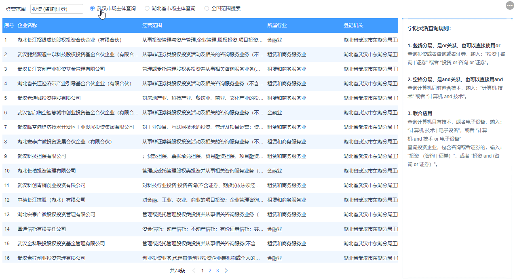Go to next page with right arrow
Viewport: 515px width, 280px height.
226,271
